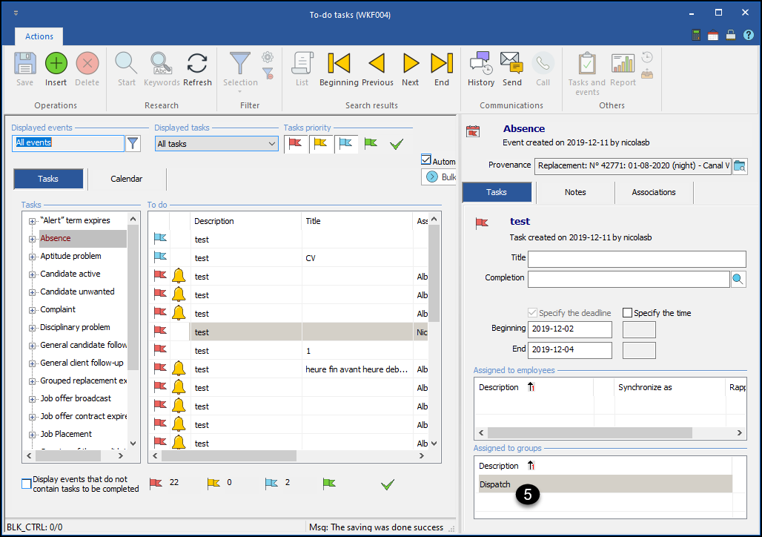
Task: Expand the Absence tree node
Action: coord(32,239)
